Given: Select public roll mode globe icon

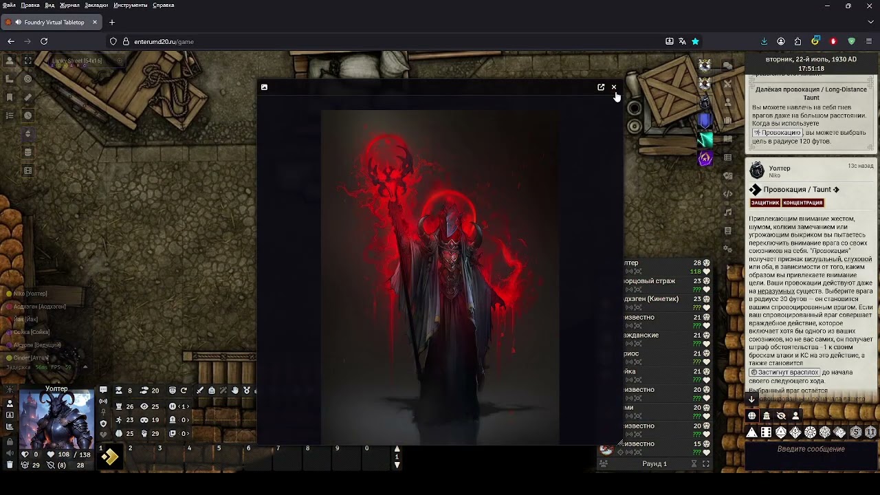Looking at the screenshot, I should 752,416.
